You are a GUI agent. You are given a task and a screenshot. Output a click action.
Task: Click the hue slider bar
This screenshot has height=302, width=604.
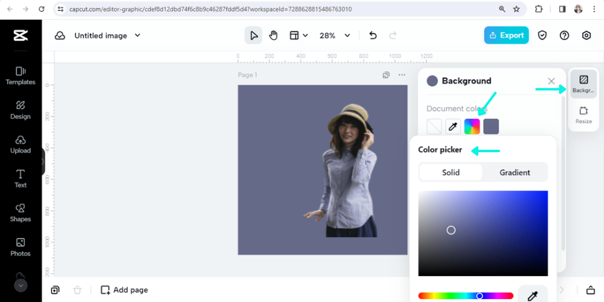pos(466,296)
